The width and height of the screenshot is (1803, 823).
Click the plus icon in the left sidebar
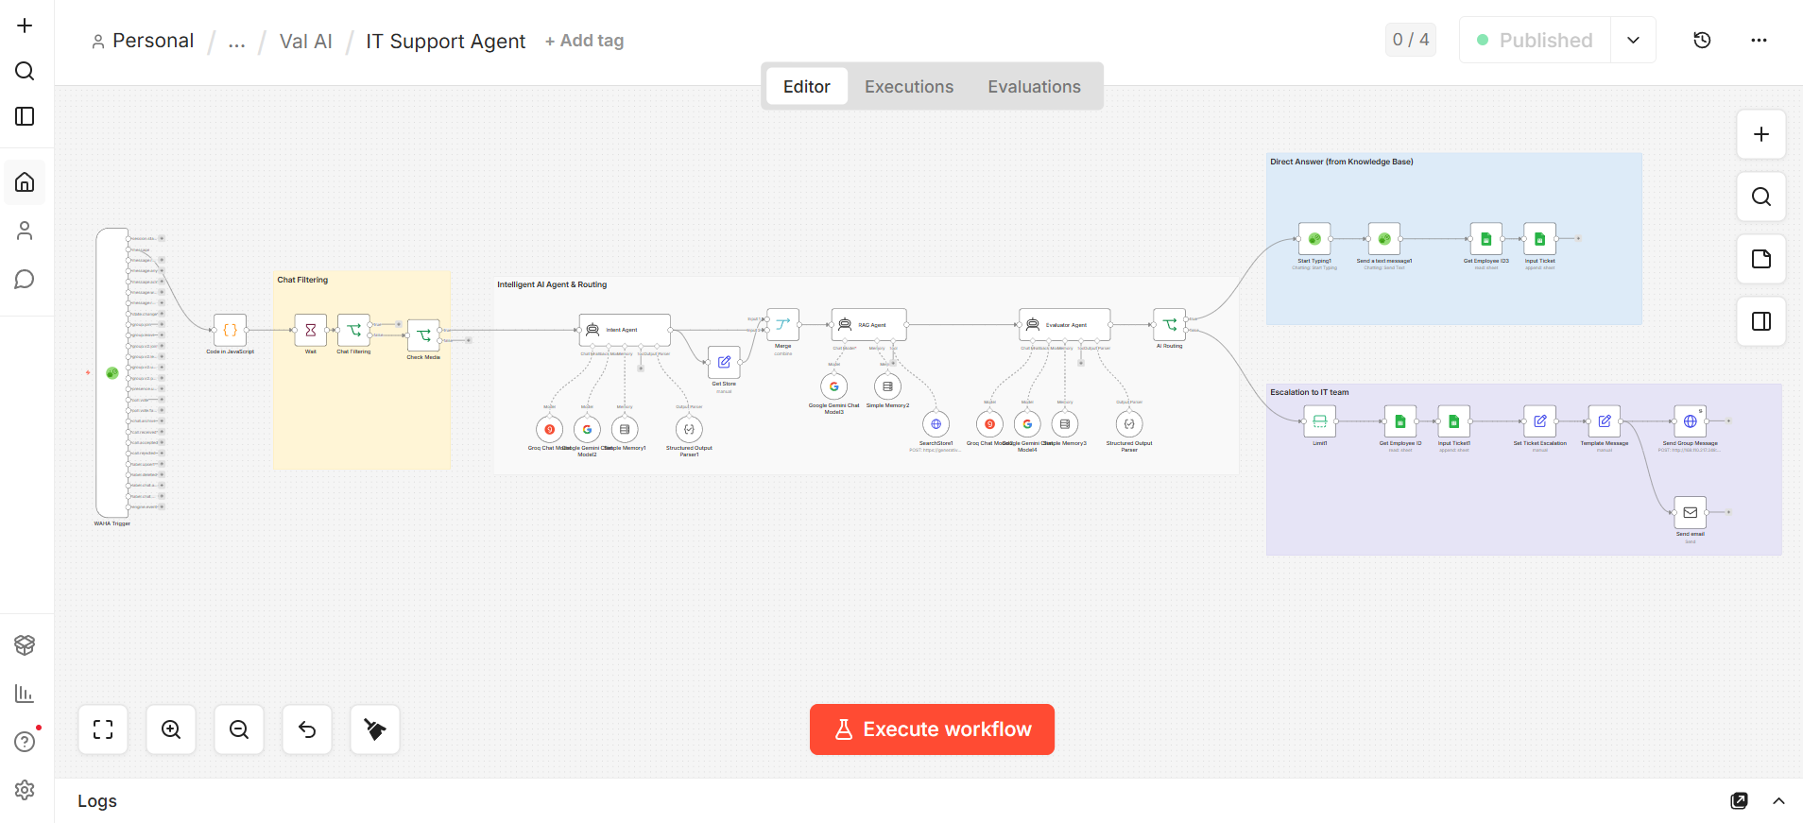pyautogui.click(x=25, y=26)
